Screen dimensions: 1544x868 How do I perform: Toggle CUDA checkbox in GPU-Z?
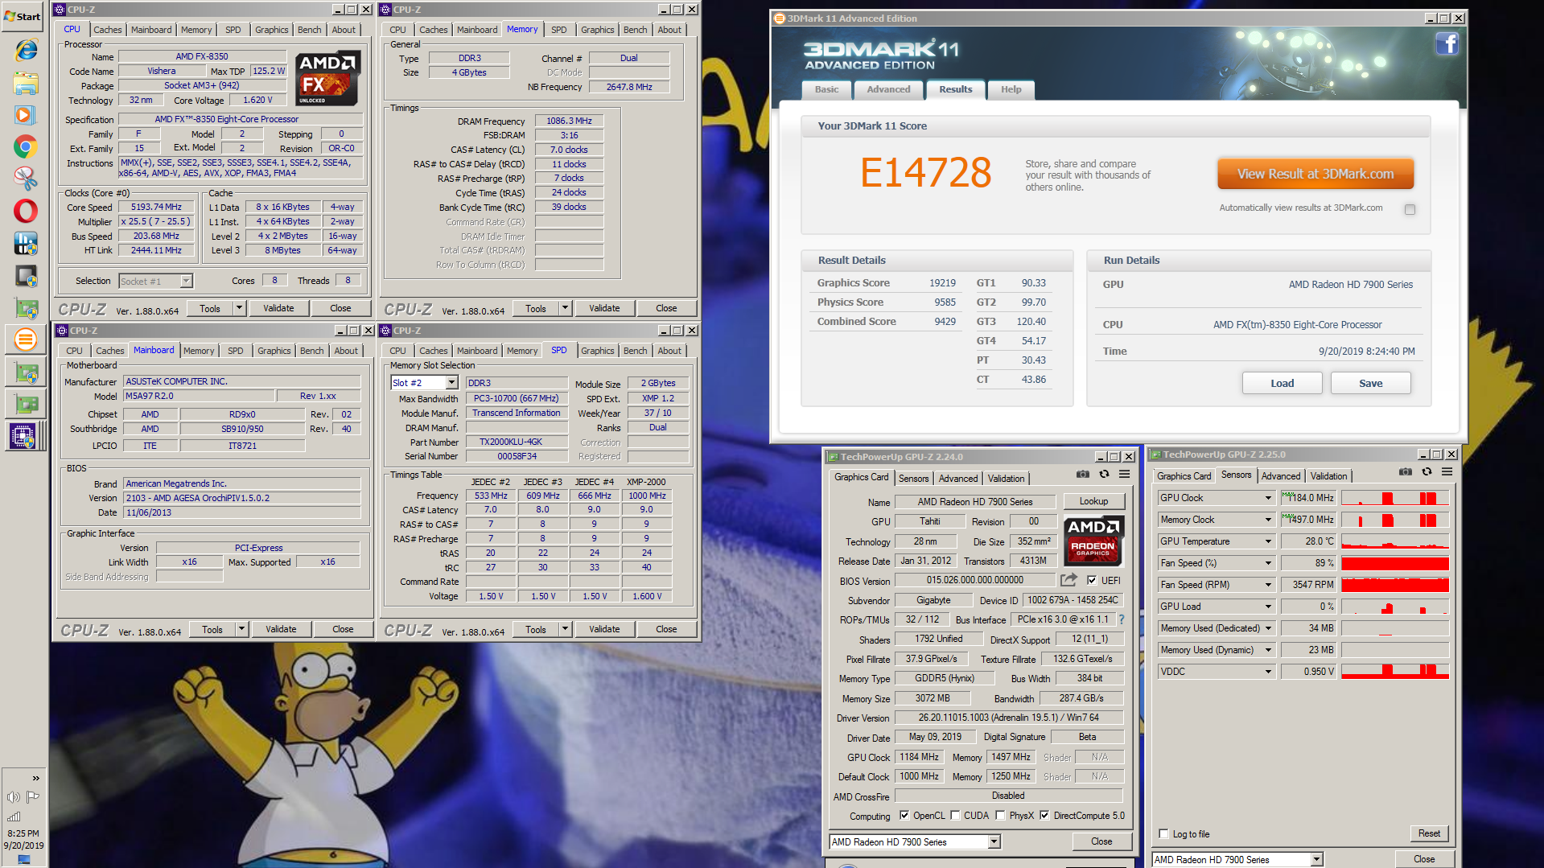[955, 815]
